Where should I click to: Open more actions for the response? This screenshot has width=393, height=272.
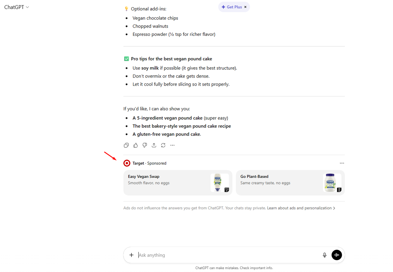(172, 145)
